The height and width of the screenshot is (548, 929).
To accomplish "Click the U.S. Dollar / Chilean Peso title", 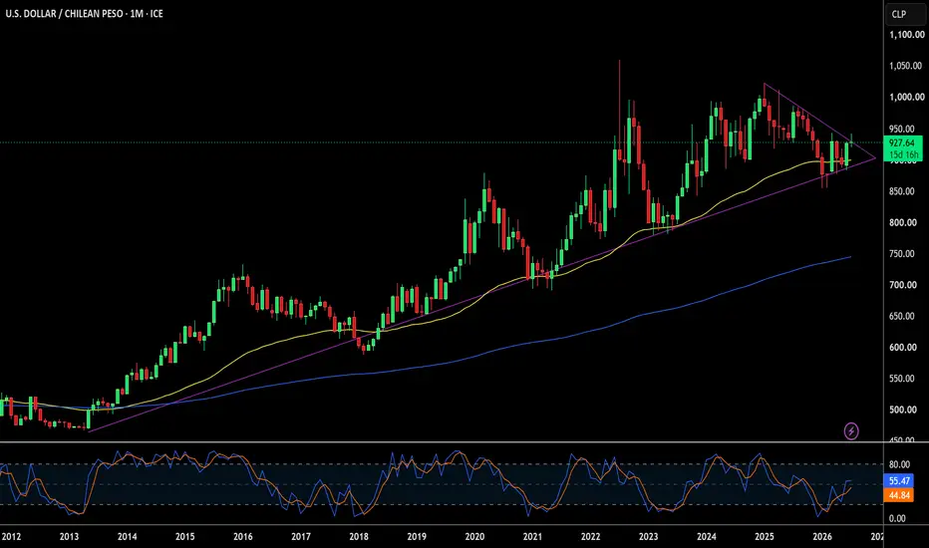I will click(x=84, y=13).
